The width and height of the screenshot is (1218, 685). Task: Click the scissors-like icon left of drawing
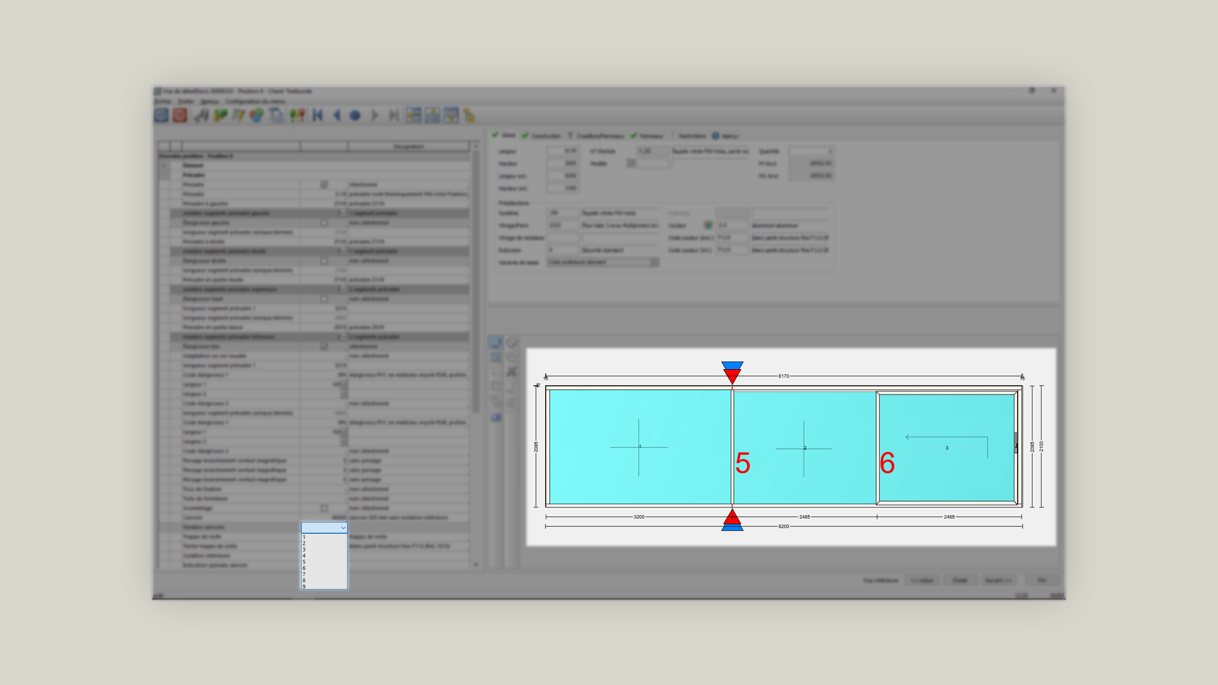(x=511, y=372)
